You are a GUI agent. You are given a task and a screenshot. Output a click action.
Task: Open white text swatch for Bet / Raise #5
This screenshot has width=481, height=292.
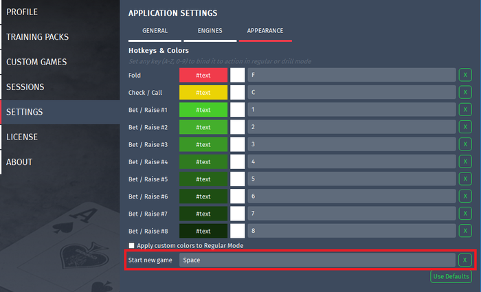pos(238,179)
